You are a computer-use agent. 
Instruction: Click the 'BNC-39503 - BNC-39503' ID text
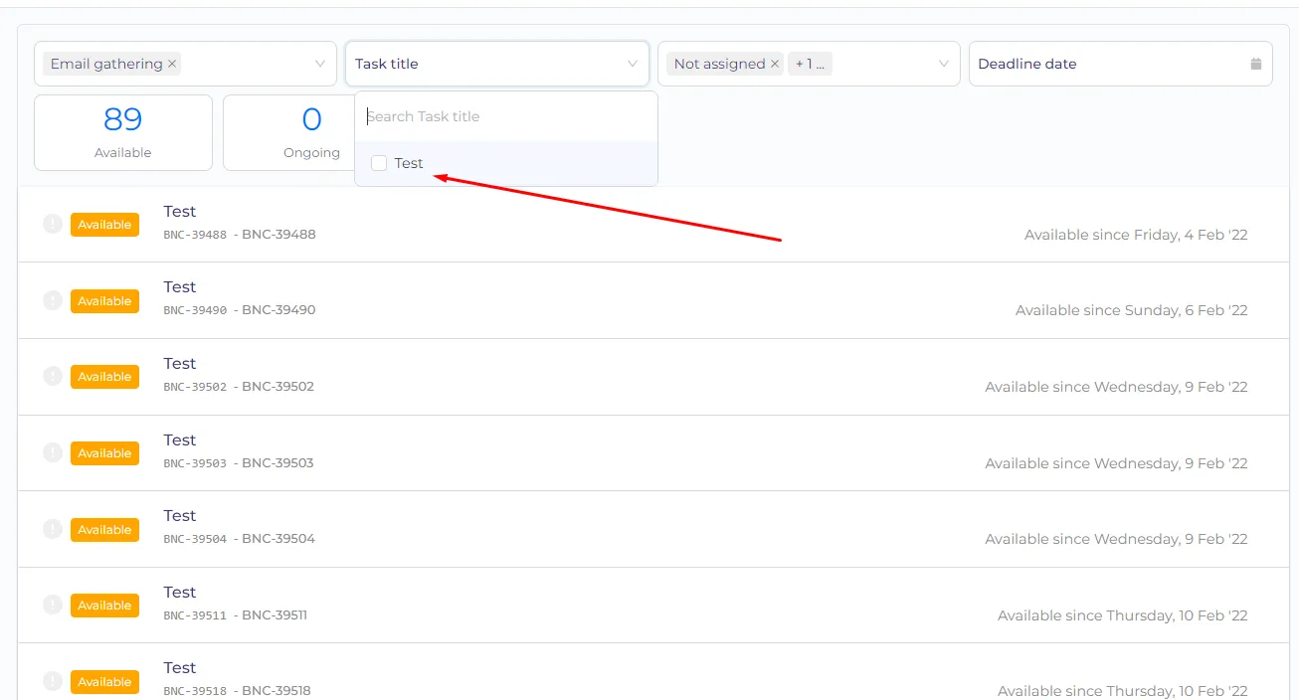[x=239, y=463]
